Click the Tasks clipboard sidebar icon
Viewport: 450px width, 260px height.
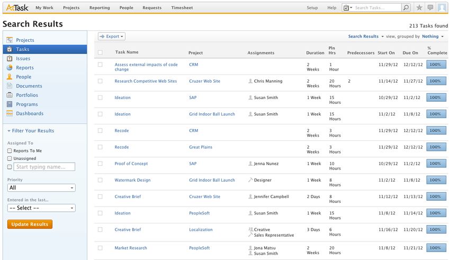(x=10, y=49)
